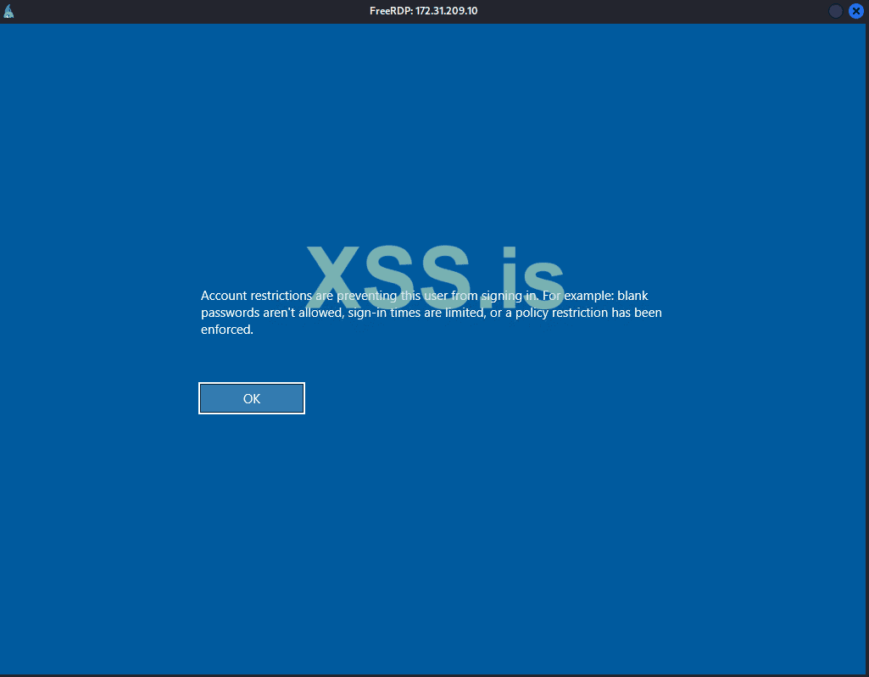Click the FreeRDP: 172.31.209.10 title text
Screen dimensions: 869x677
[423, 10]
